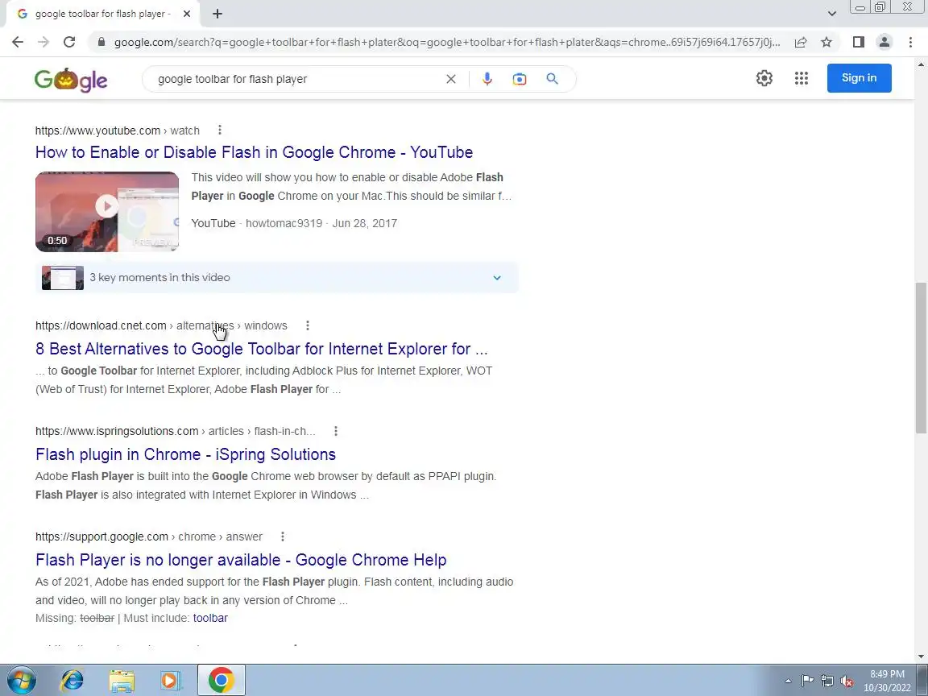928x696 pixels.
Task: Open options for the YouTube result
Action: tap(220, 130)
